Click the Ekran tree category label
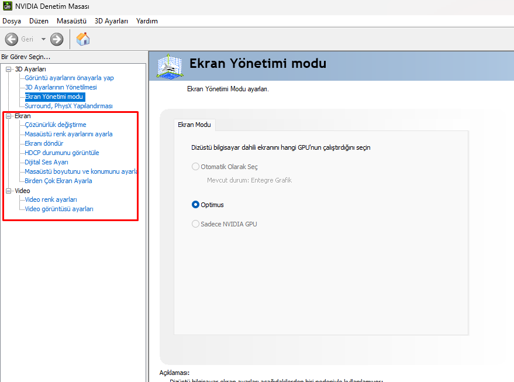 click(x=23, y=116)
